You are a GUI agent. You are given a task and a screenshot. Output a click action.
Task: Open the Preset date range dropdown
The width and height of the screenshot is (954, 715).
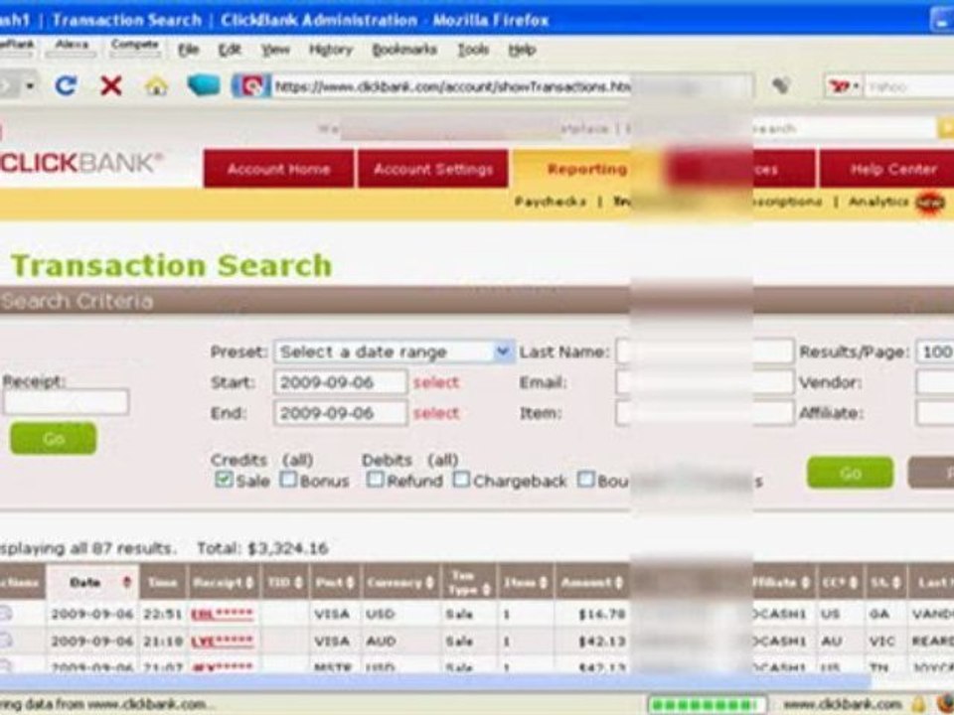click(395, 352)
